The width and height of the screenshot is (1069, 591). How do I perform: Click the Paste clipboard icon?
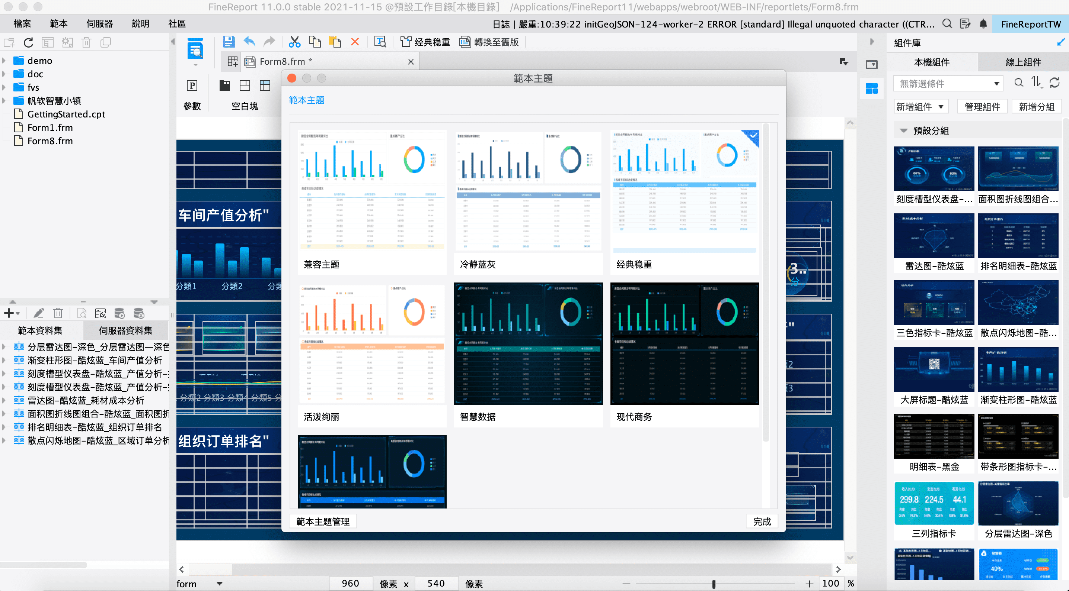pyautogui.click(x=335, y=42)
